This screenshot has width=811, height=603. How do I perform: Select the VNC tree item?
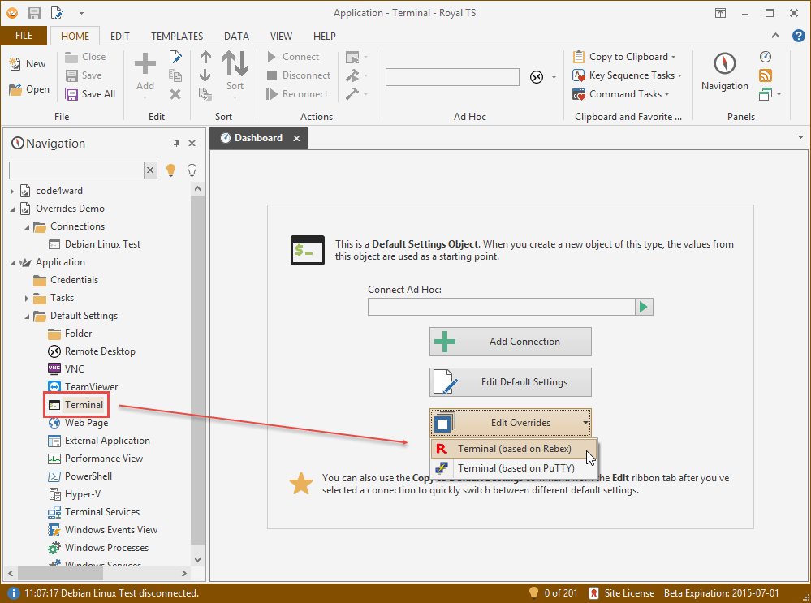click(66, 369)
